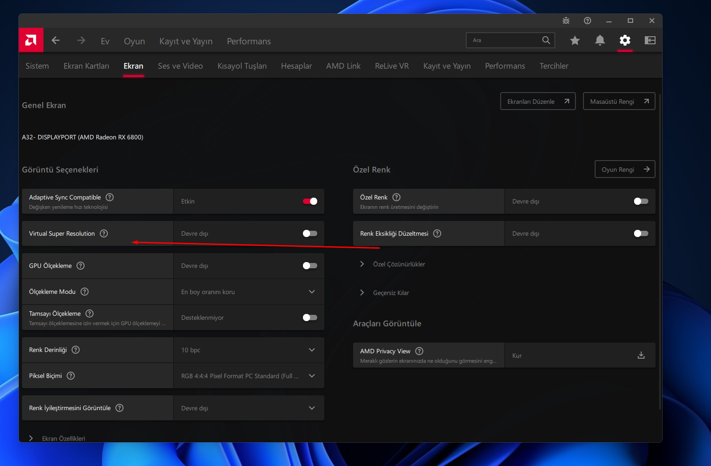
Task: Toggle the sidebar panel icon
Action: coord(650,41)
